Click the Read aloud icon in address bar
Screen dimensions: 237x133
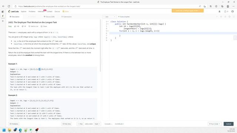tap(200, 6)
